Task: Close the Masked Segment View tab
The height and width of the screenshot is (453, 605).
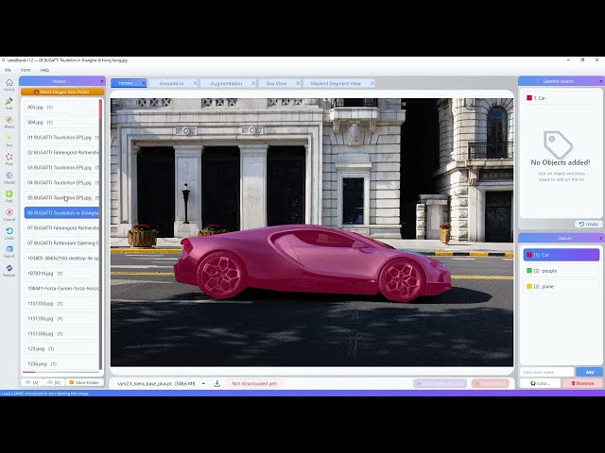Action: 372,83
